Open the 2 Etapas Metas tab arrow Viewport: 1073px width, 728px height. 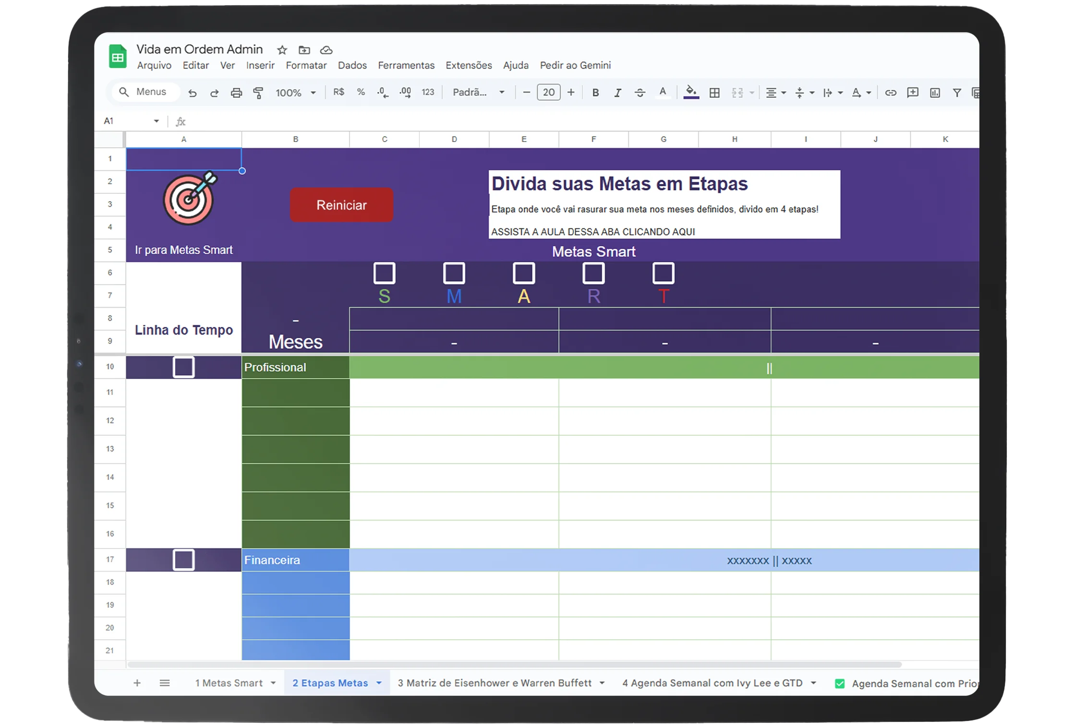(x=379, y=683)
